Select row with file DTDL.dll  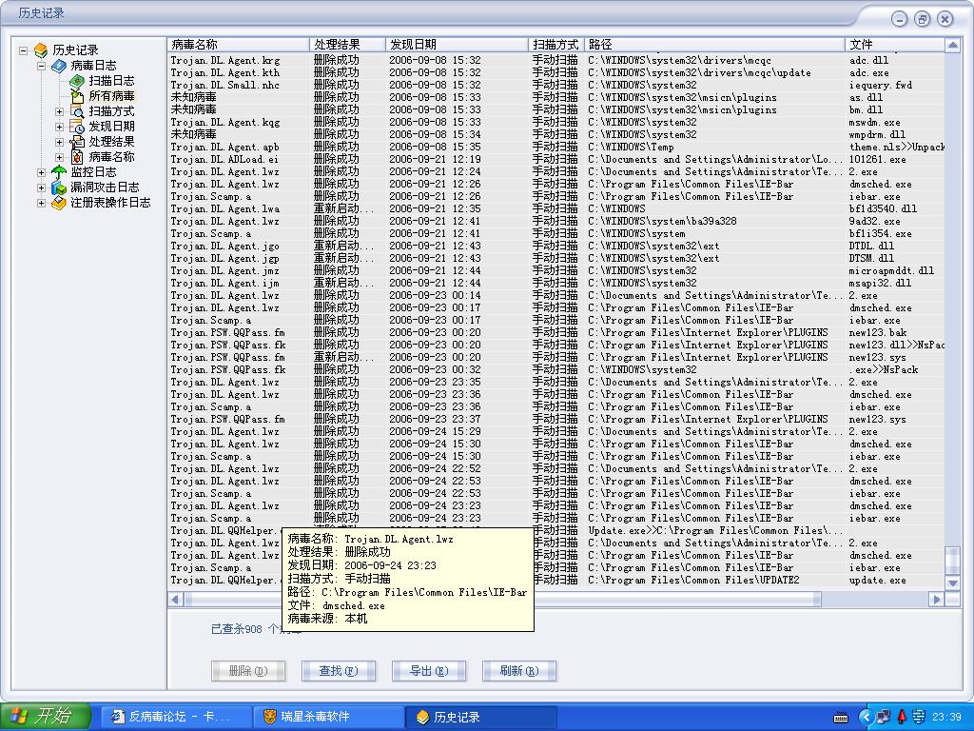point(555,247)
